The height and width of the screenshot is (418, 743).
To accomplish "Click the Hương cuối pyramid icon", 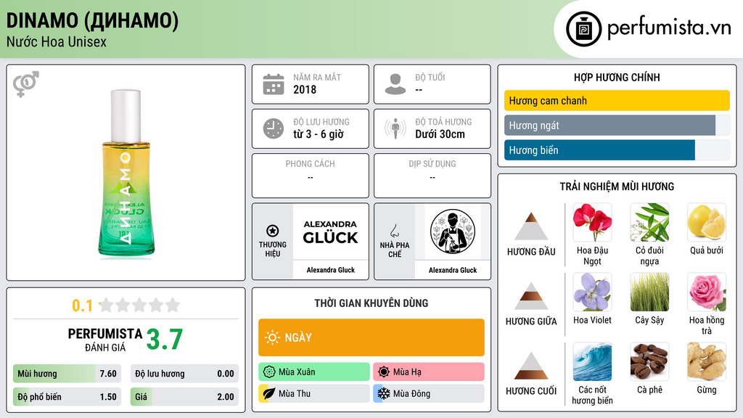I will [531, 366].
